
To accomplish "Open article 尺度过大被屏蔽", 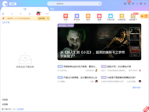I will coord(80,77).
